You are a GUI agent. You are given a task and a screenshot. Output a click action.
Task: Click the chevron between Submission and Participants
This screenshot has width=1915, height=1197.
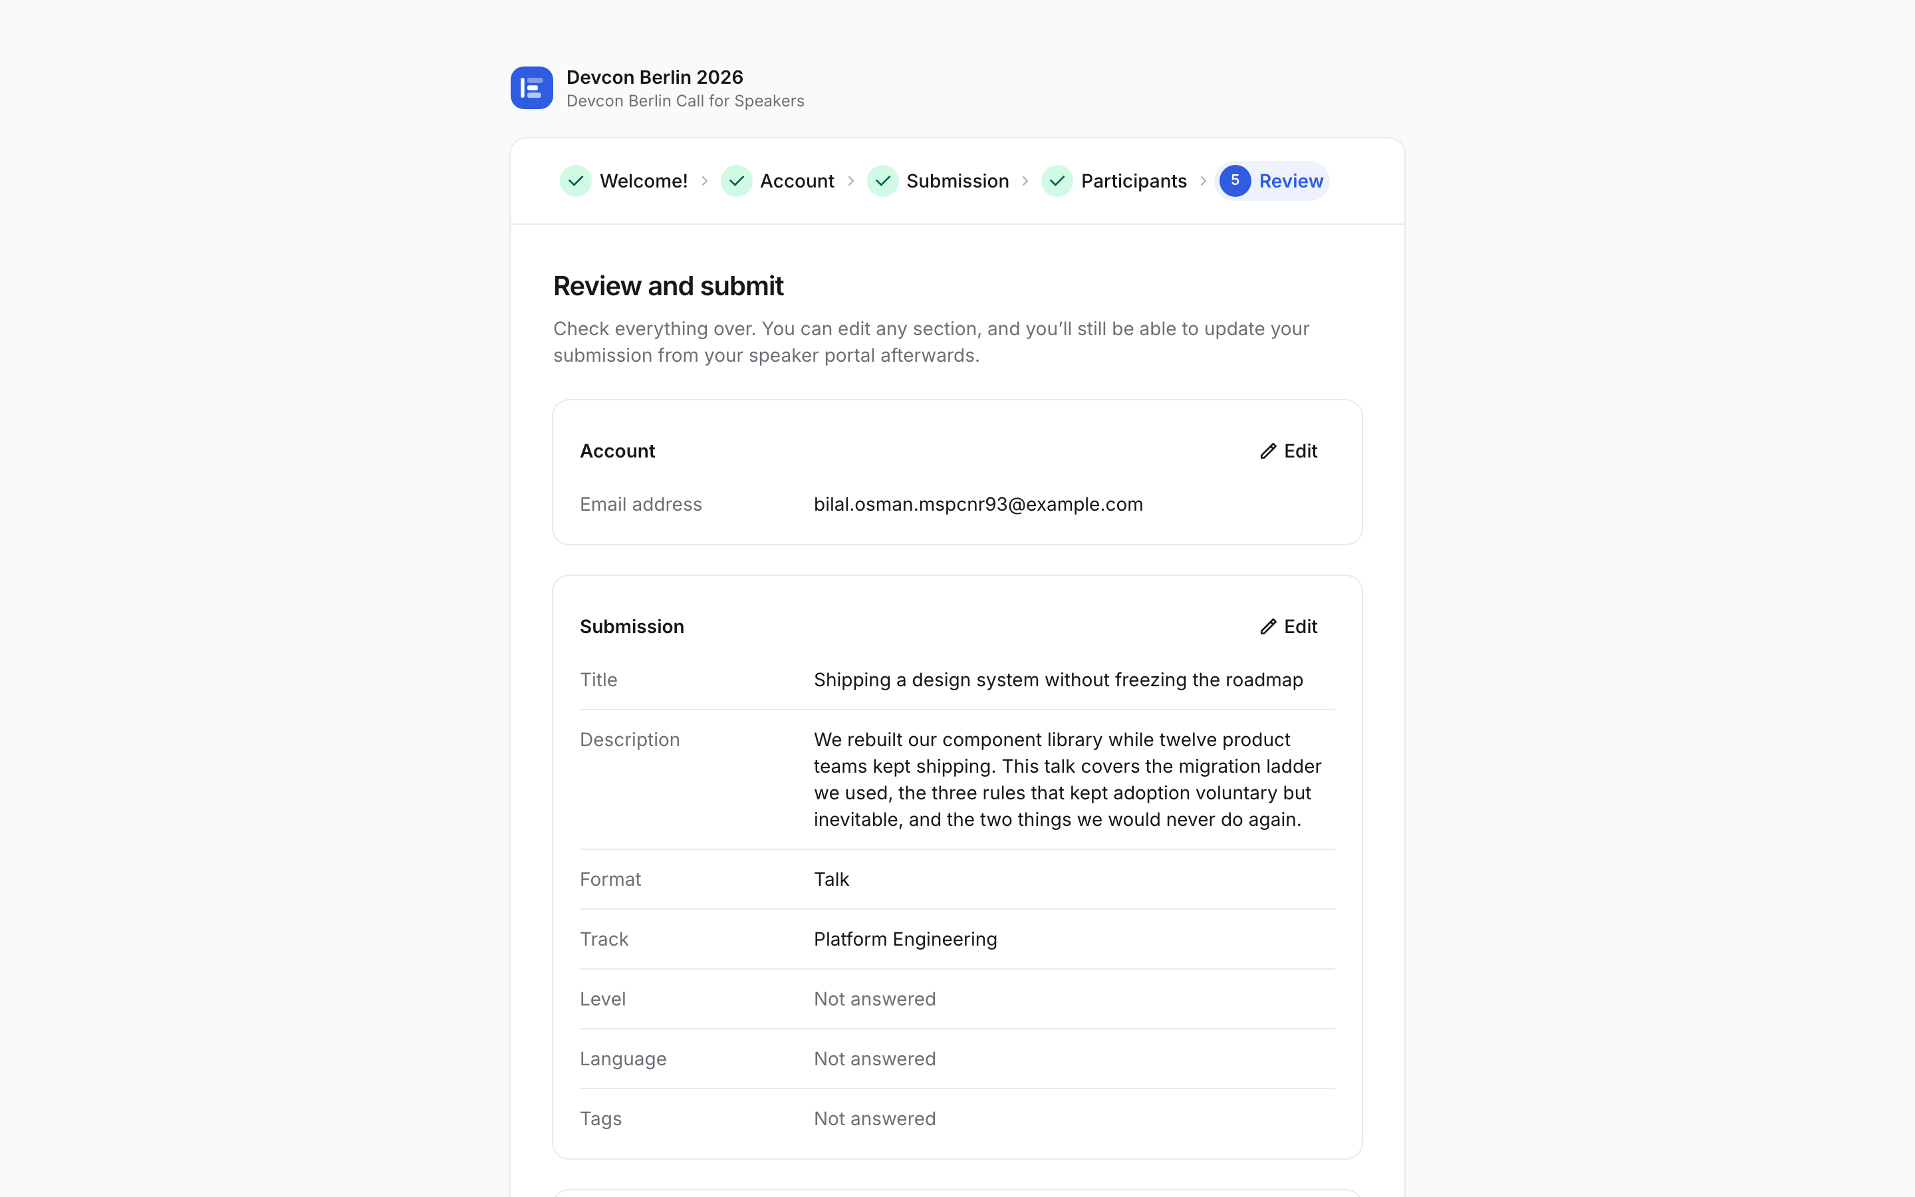pyautogui.click(x=1025, y=180)
